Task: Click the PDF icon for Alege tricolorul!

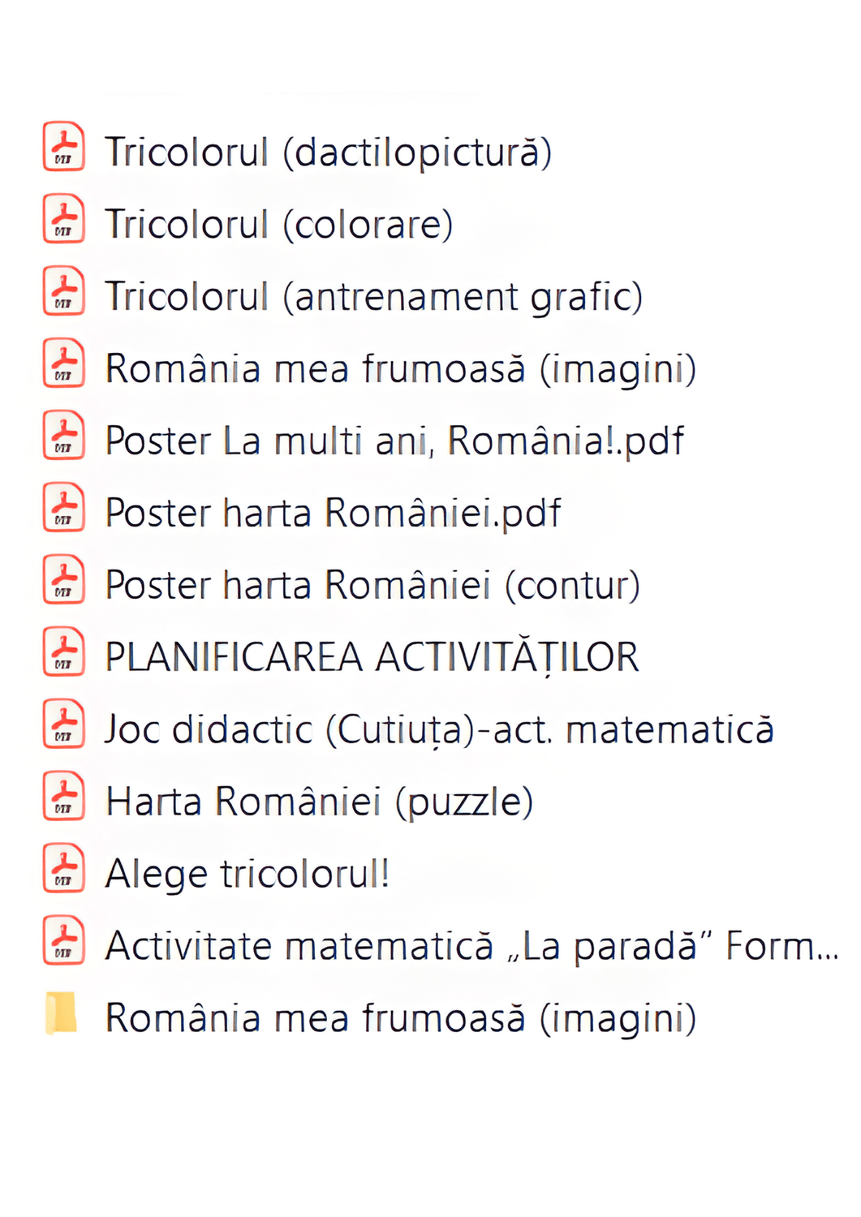Action: (x=63, y=869)
